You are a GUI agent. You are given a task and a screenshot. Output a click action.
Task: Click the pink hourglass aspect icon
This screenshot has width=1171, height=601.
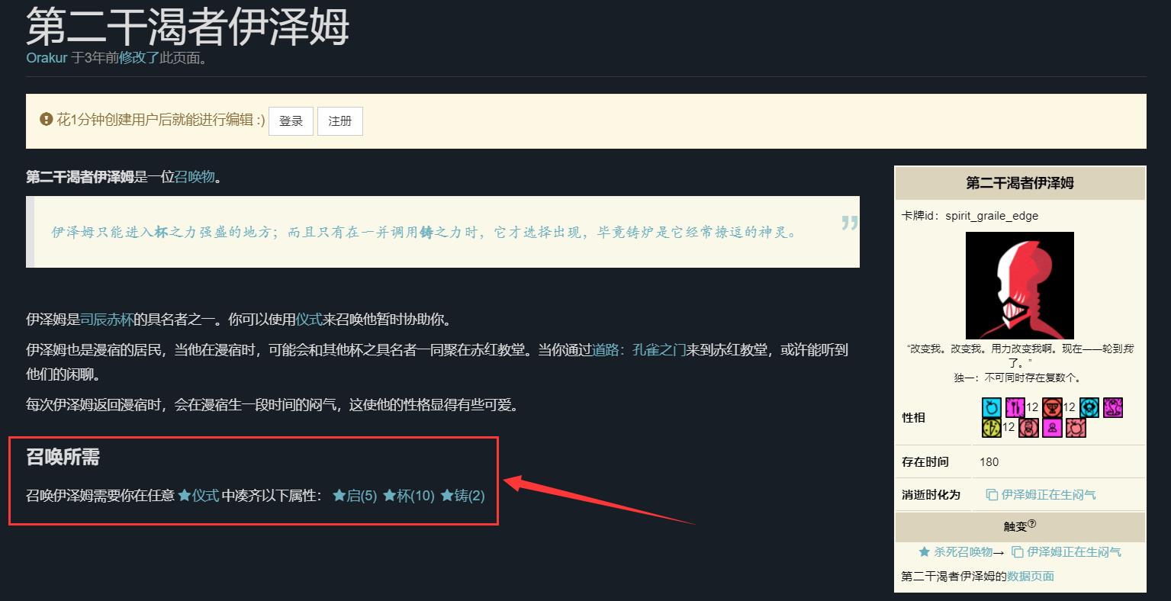(x=1028, y=428)
